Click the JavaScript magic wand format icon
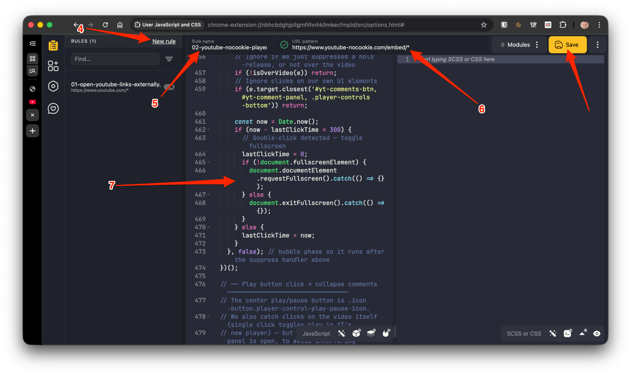This screenshot has width=631, height=375. tap(342, 334)
